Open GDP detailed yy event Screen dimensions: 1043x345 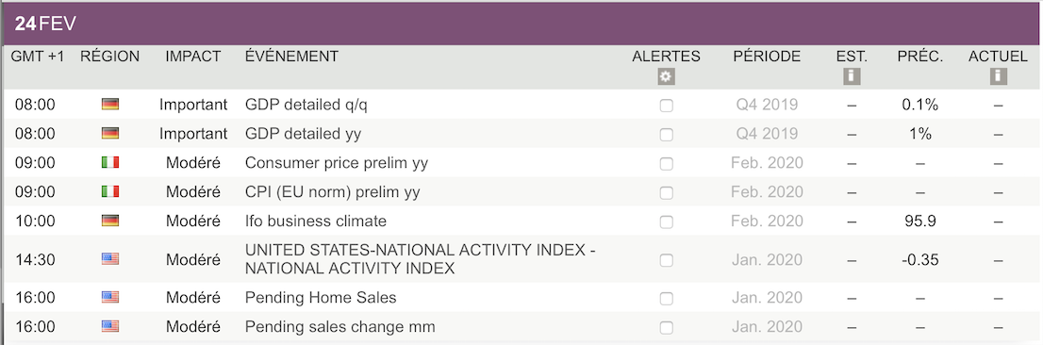303,134
